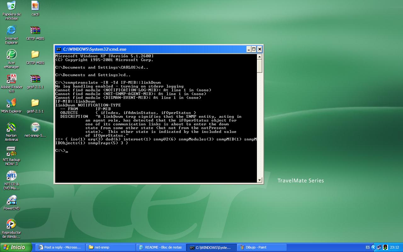This screenshot has width=403, height=252.
Task: Select the PowerDVD desktop shortcut
Action: pyautogui.click(x=11, y=203)
